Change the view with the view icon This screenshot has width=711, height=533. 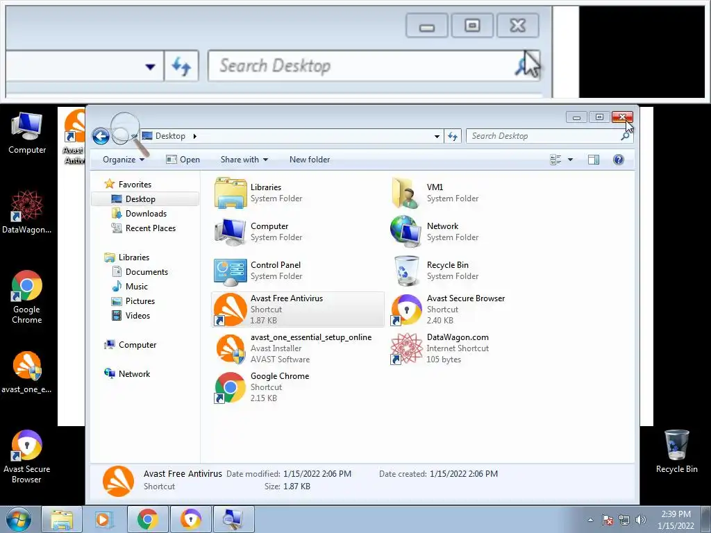click(555, 160)
